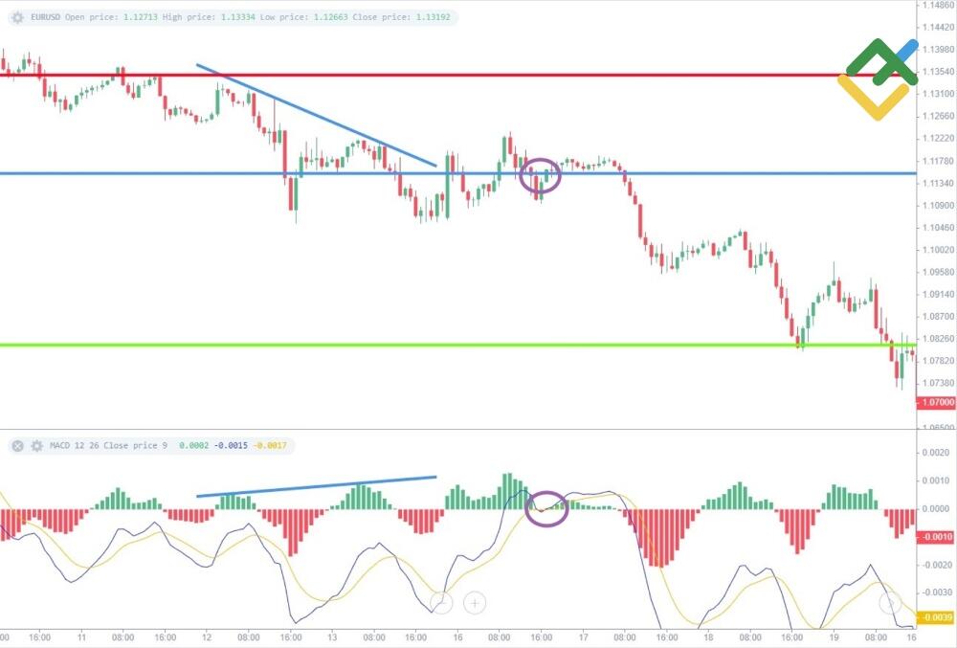This screenshot has width=957, height=648.
Task: Open the MACD indicator settings gear
Action: click(x=35, y=446)
